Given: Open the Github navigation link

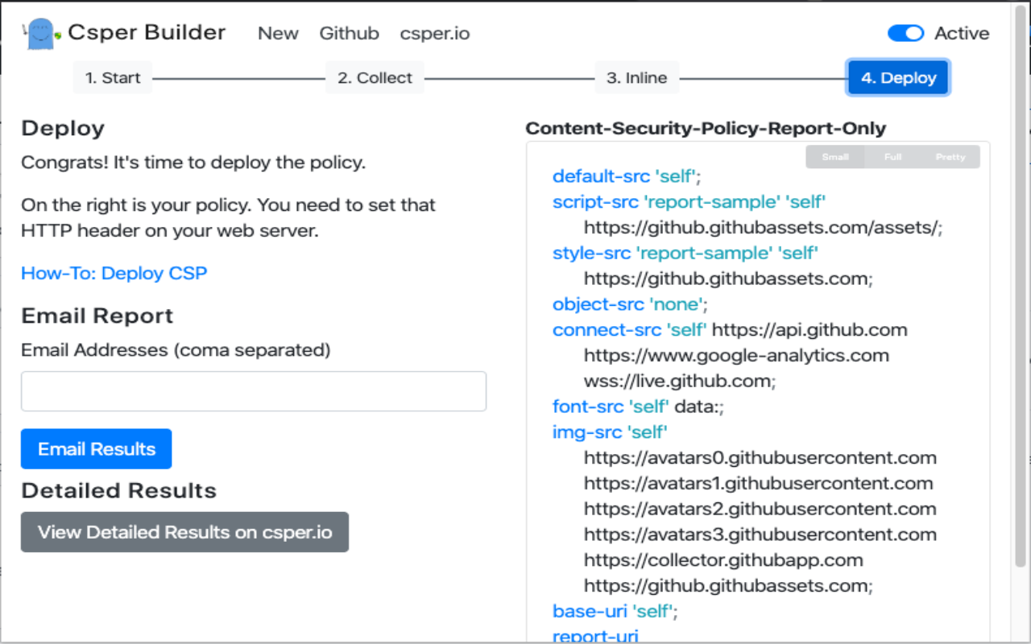Looking at the screenshot, I should pyautogui.click(x=349, y=33).
